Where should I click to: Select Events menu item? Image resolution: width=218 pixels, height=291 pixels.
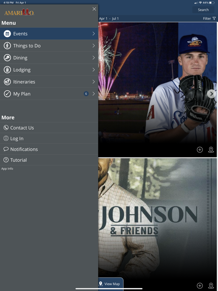tap(49, 34)
